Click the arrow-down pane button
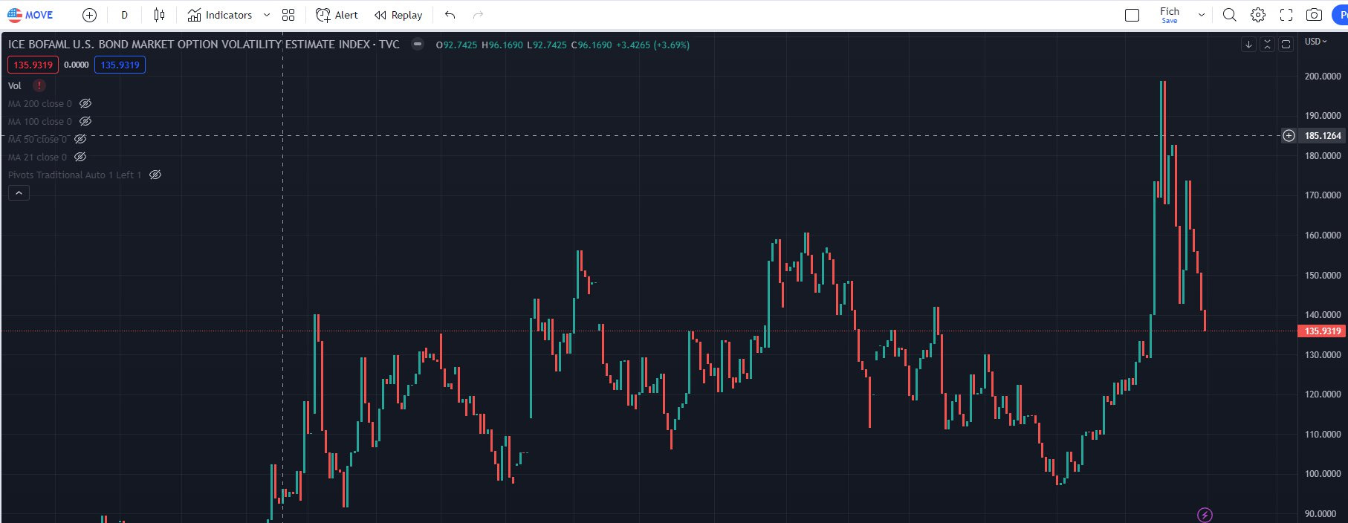This screenshot has height=523, width=1348. coord(1248,45)
